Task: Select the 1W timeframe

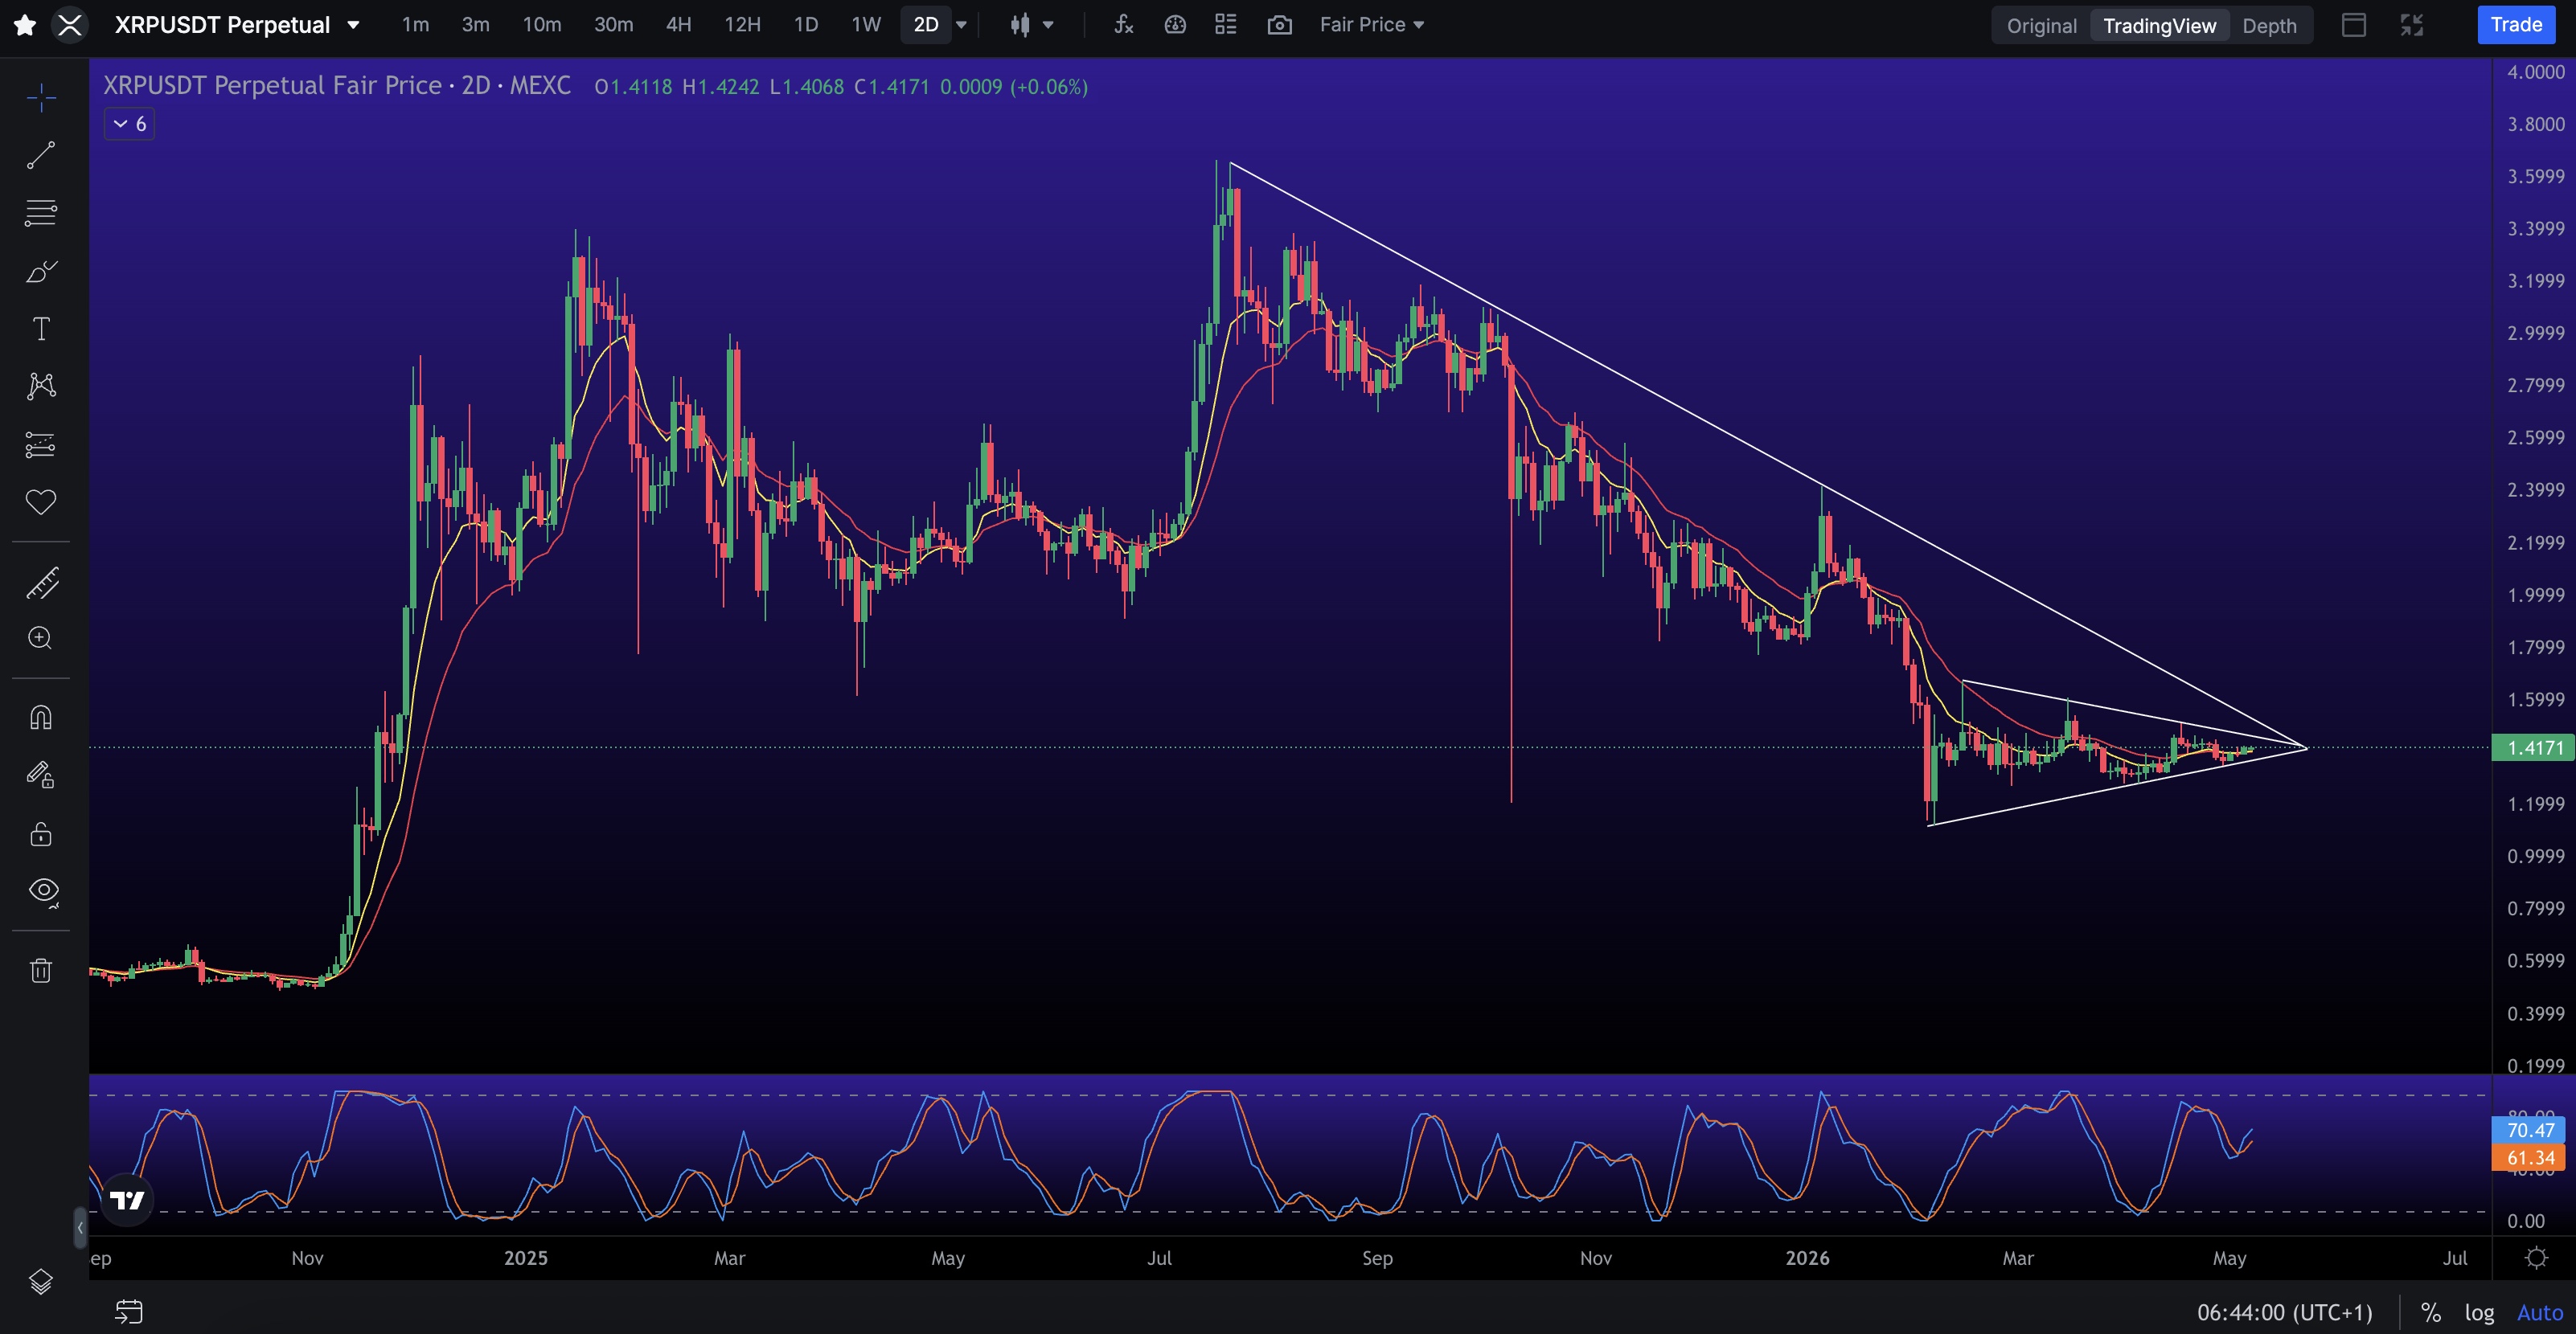Action: 866,25
